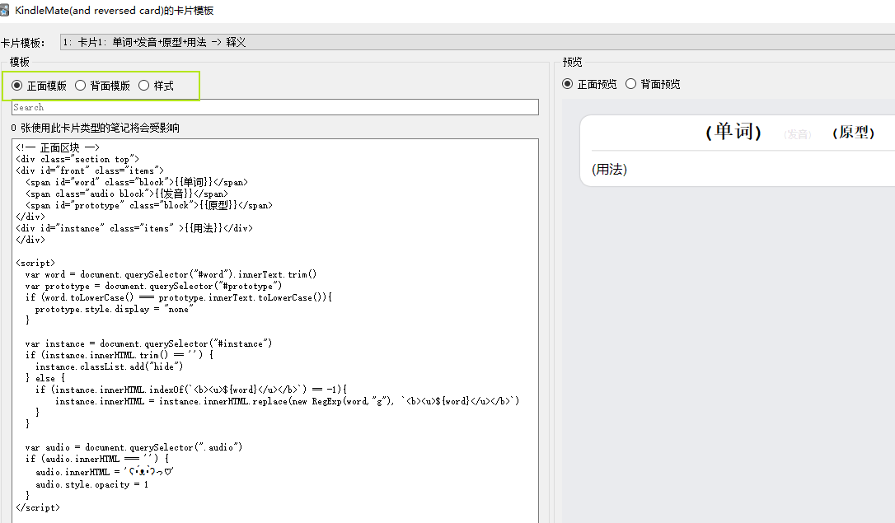Click the span line containing {{发音}}
The height and width of the screenshot is (523, 895).
(x=127, y=194)
